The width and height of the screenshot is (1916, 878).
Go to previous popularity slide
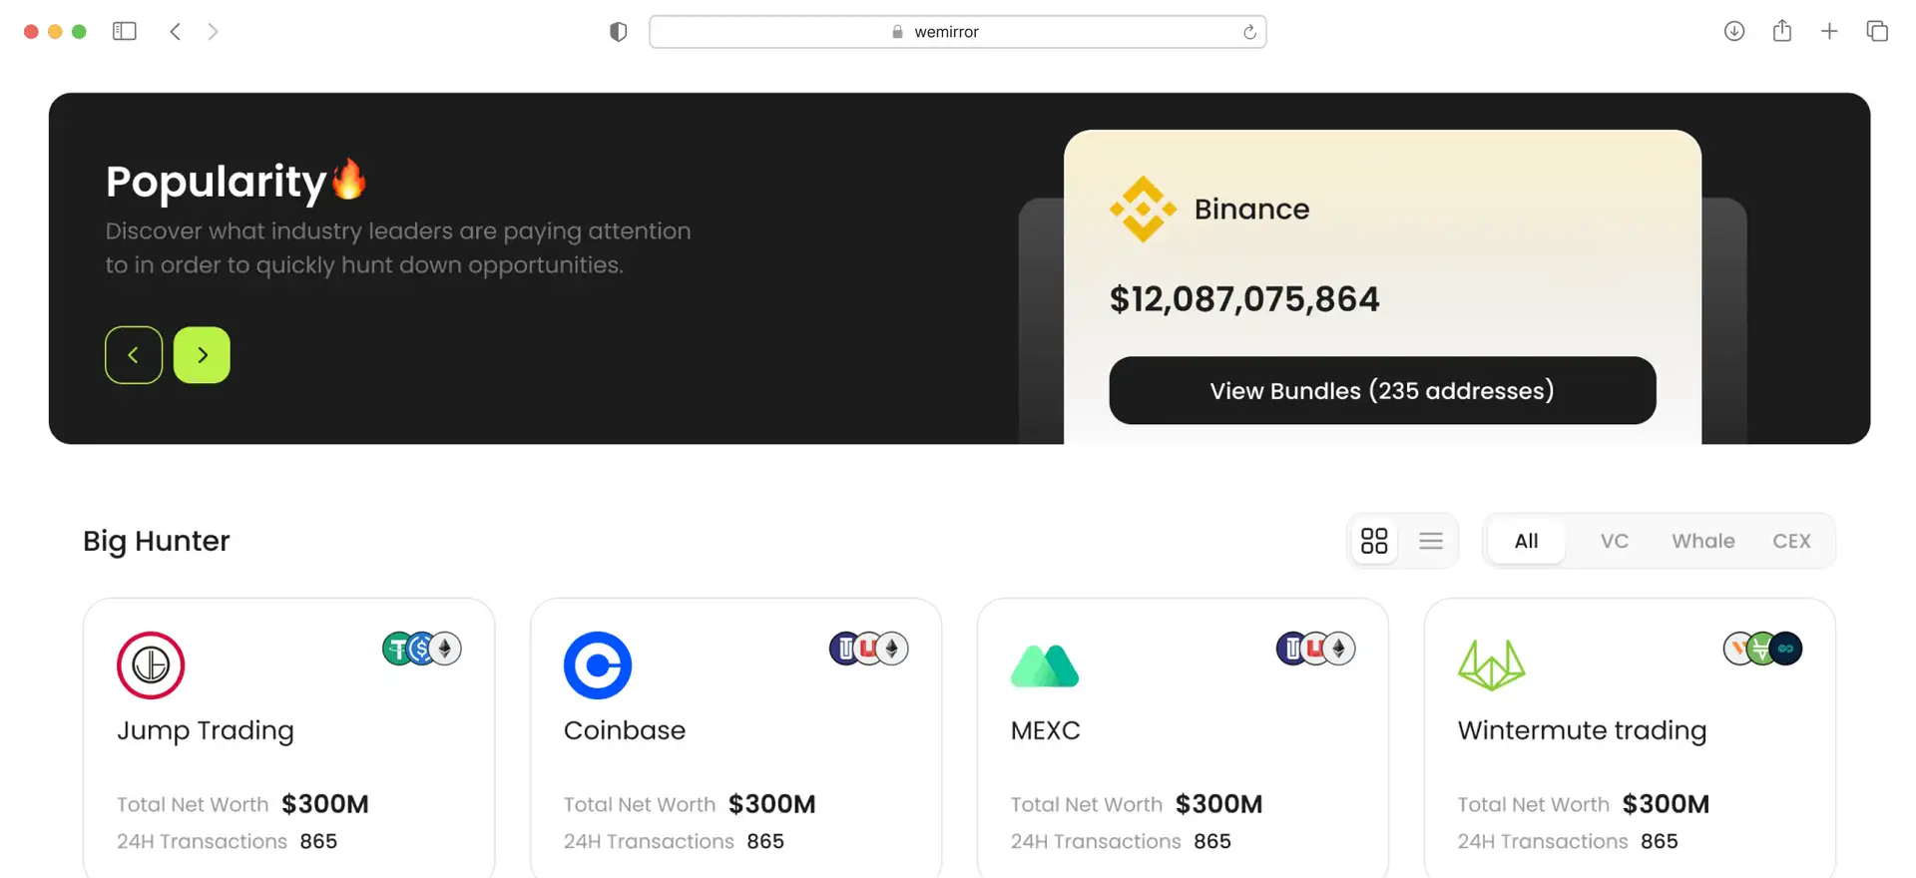[x=134, y=355]
